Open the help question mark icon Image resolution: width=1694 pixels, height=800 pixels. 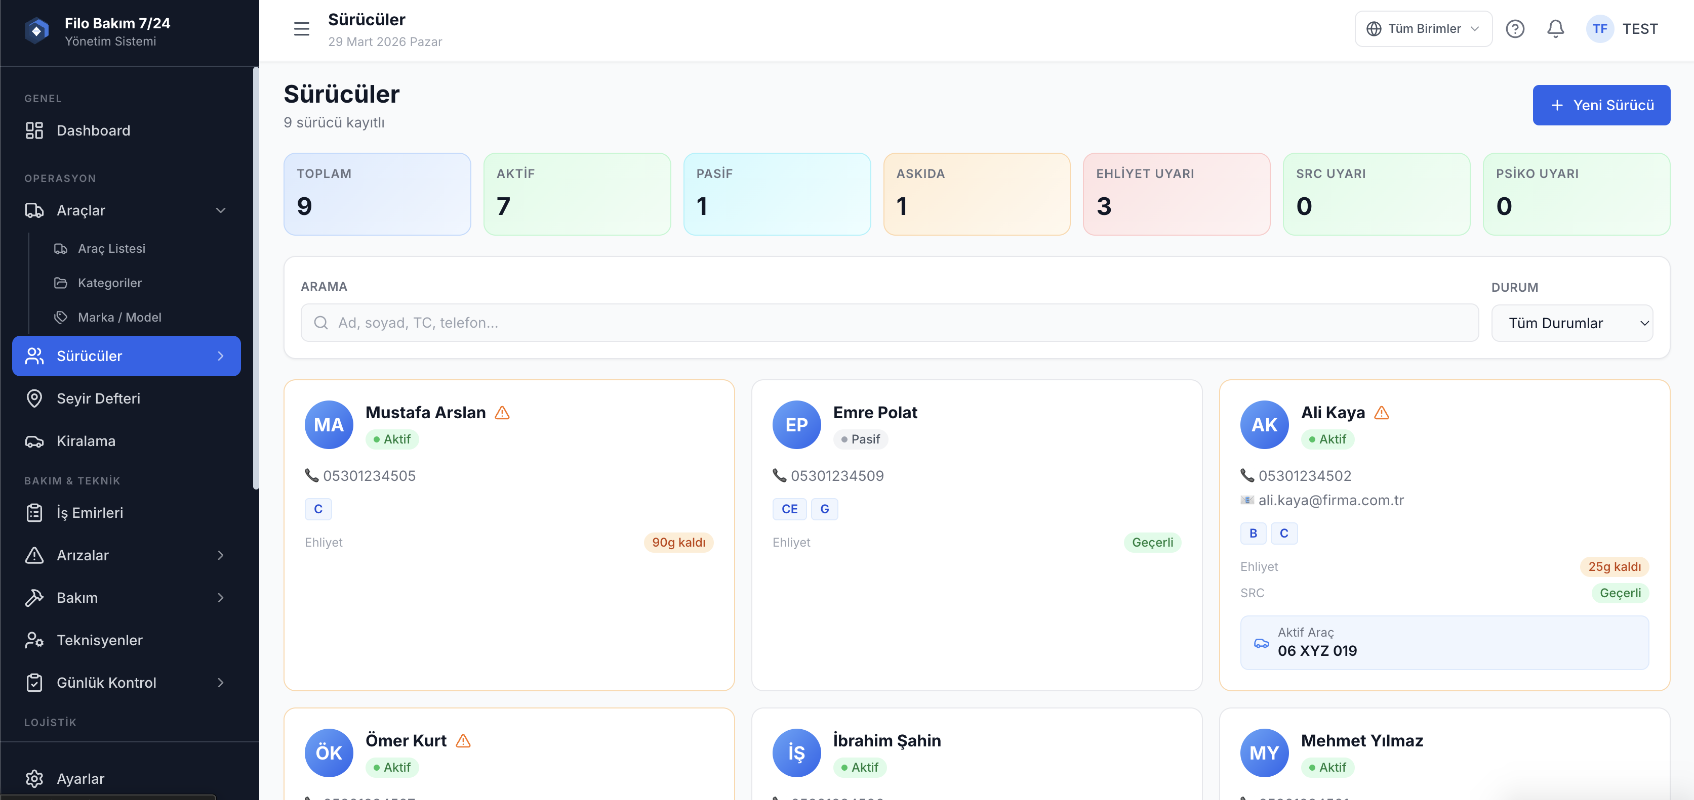pos(1514,29)
